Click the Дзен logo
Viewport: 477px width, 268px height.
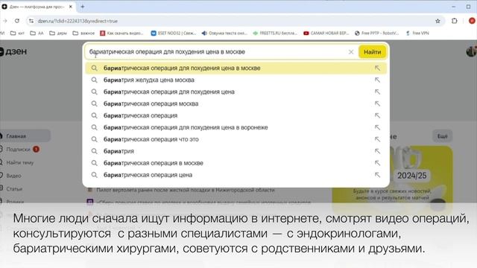[x=13, y=51]
